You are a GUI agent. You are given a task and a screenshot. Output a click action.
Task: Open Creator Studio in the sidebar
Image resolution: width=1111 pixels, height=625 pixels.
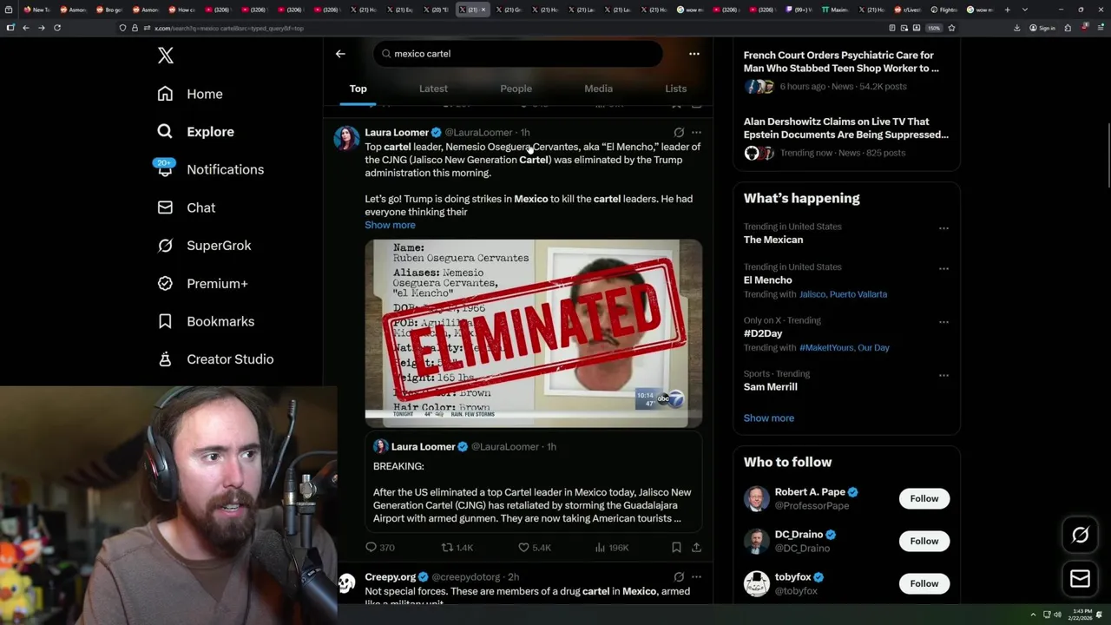click(215, 359)
